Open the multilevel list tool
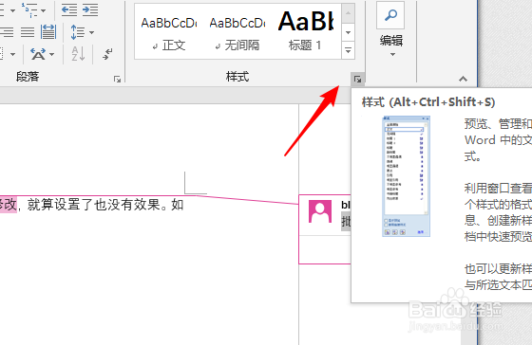The width and height of the screenshot is (532, 345). [x=29, y=9]
